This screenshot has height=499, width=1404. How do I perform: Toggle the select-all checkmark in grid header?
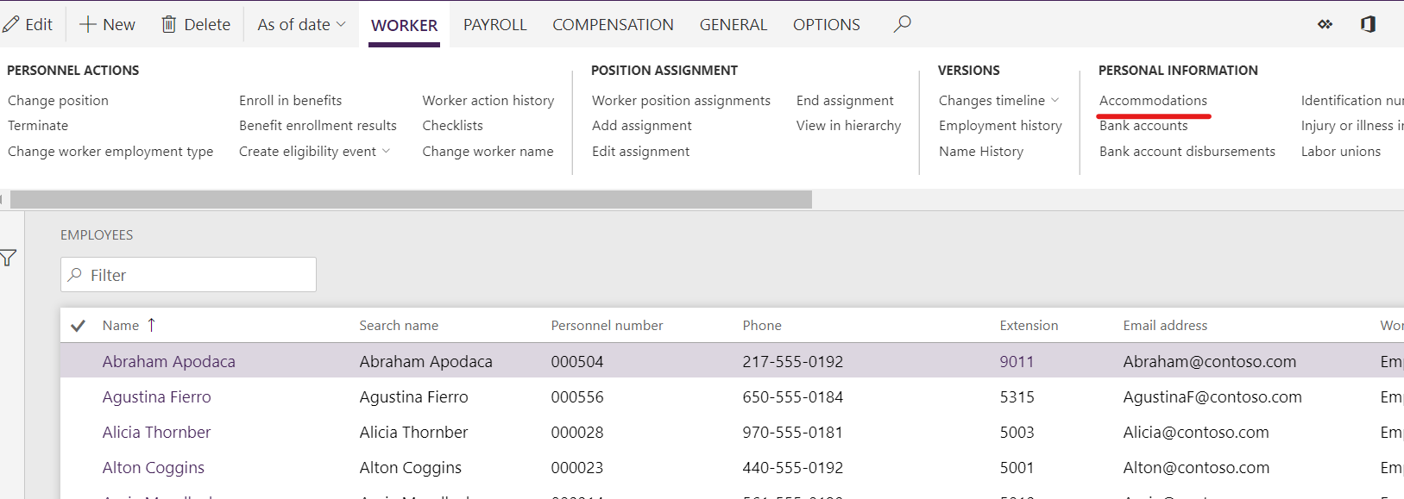click(78, 326)
